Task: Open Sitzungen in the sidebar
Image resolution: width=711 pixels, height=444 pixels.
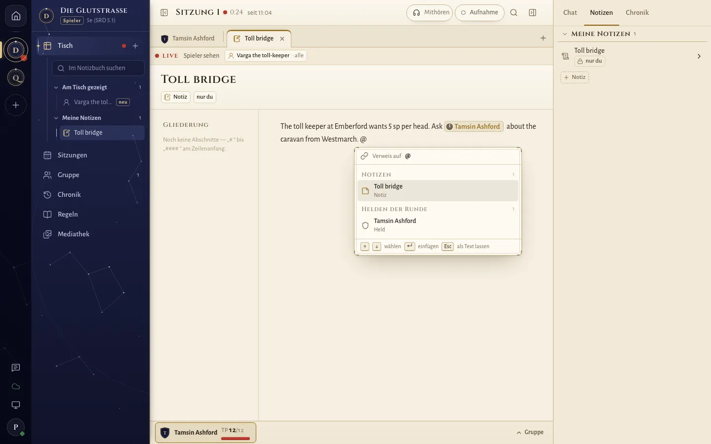Action: pos(91,155)
